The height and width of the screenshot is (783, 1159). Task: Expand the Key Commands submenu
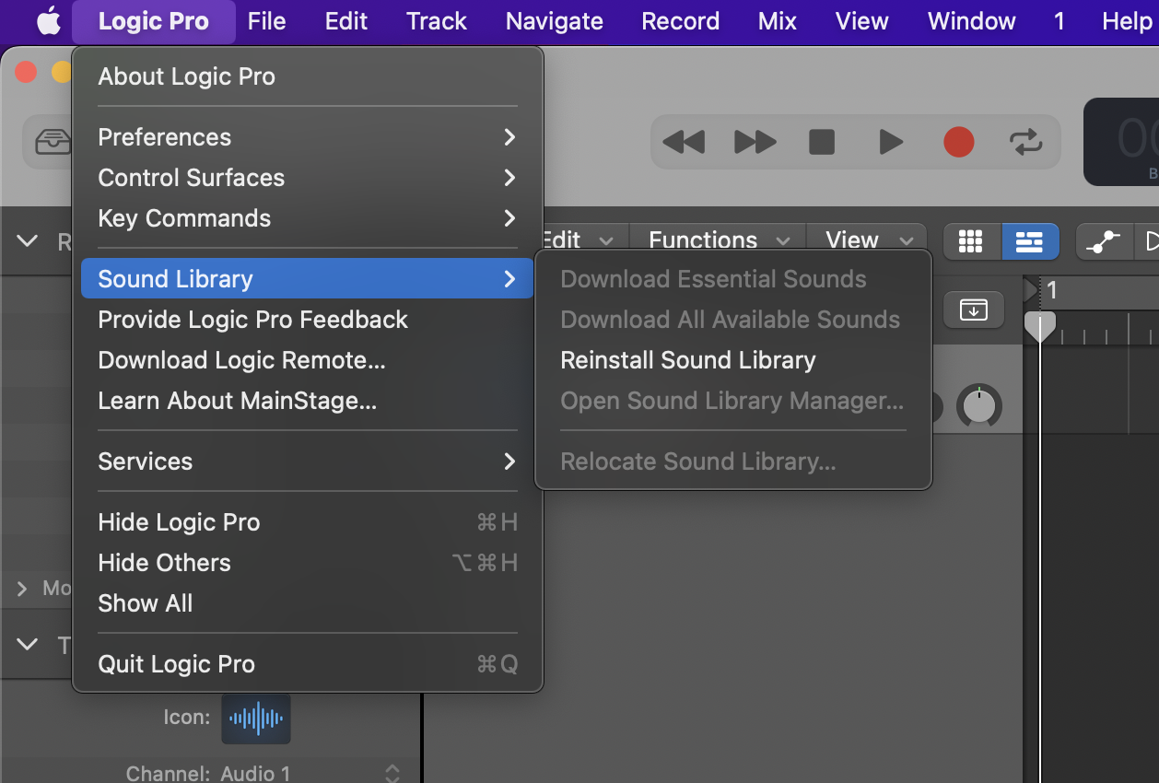[x=307, y=218]
